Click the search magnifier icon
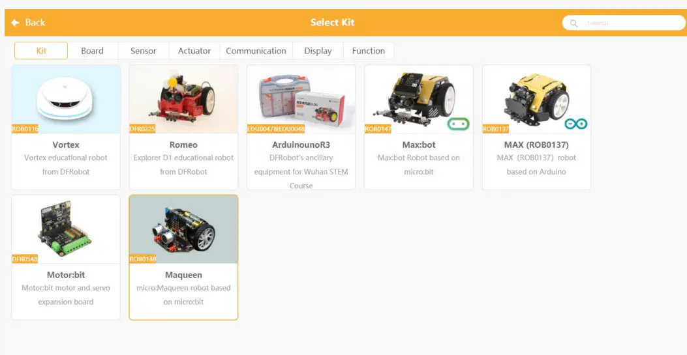This screenshot has width=687, height=355. click(573, 23)
